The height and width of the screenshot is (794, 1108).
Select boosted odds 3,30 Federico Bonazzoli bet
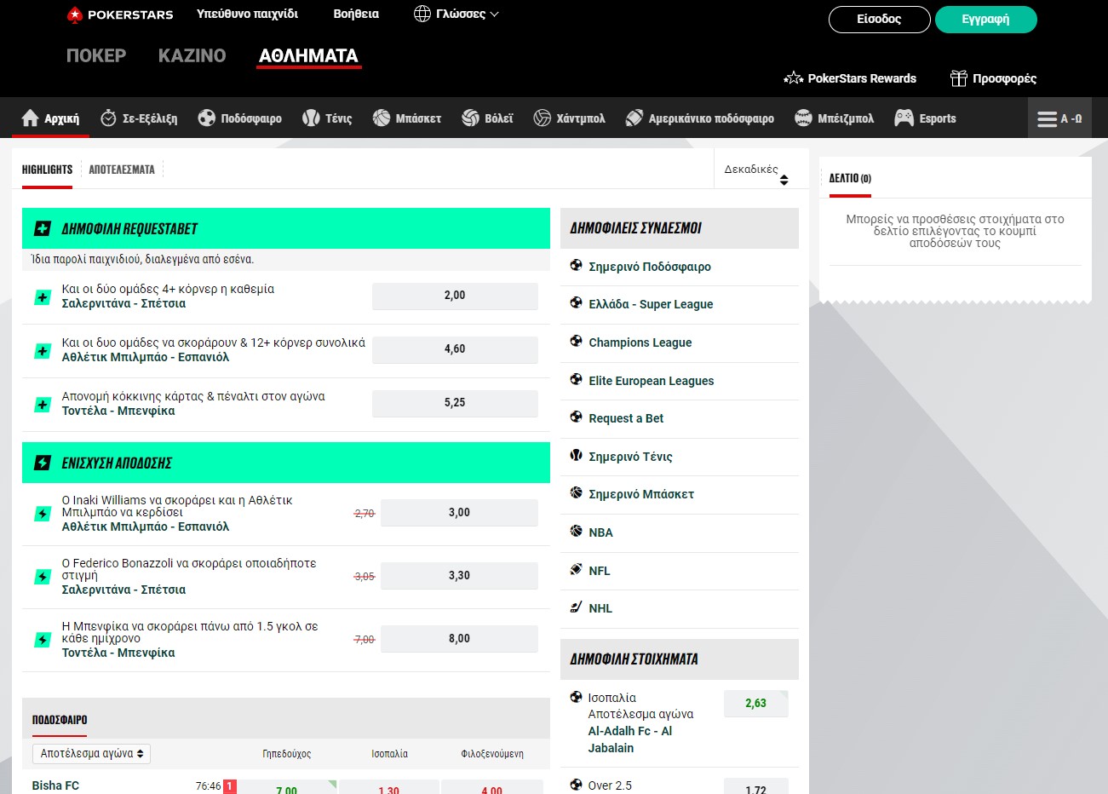point(459,576)
